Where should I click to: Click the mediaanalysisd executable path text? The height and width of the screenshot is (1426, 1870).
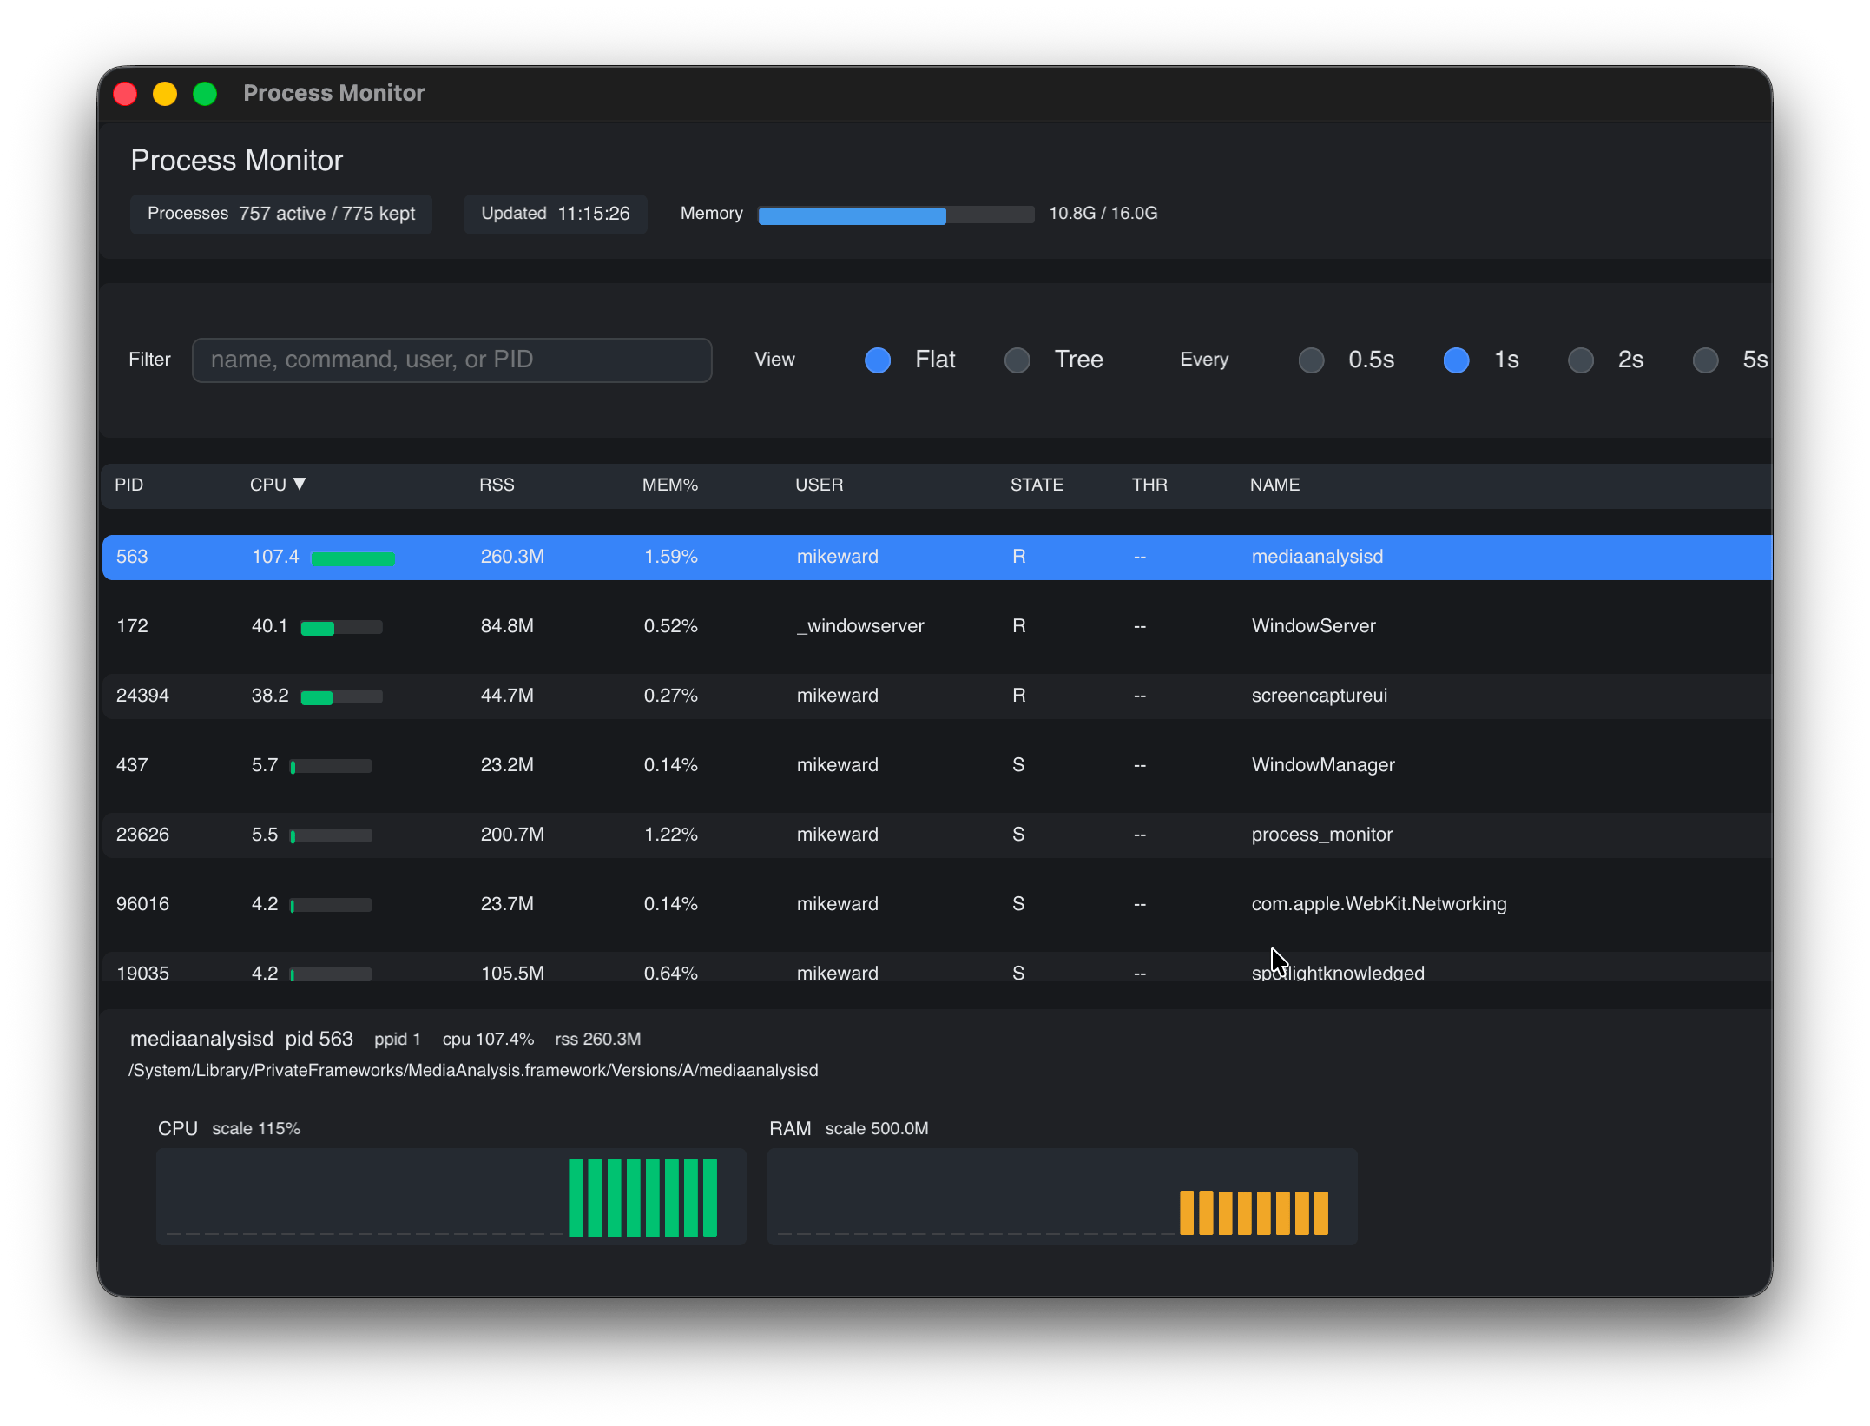473,1070
